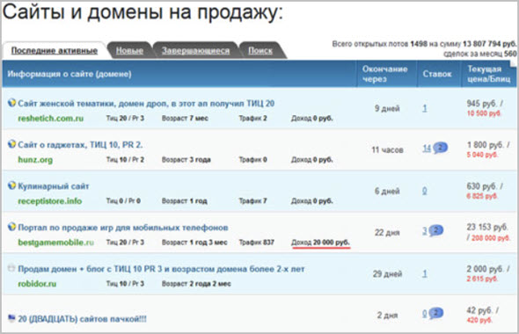Open the bid count 3 for bestgamemobile.ru
The image size is (519, 334).
pos(425,230)
